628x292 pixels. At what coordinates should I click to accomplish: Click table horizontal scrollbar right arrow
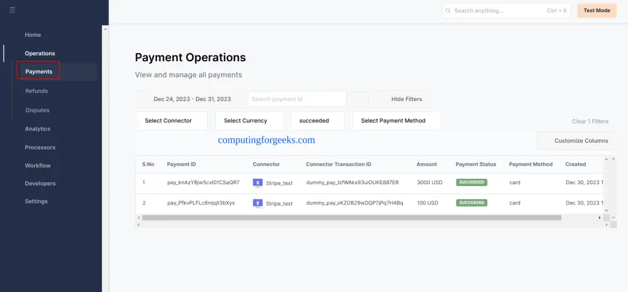coord(600,218)
